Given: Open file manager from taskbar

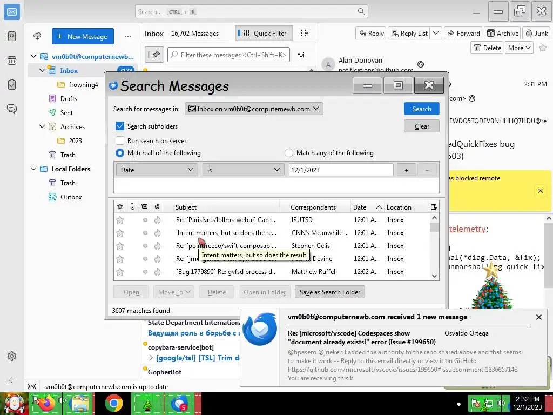Looking at the screenshot, I should [x=80, y=403].
